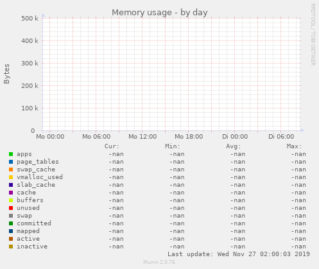Click the 'Cur:' column header
This screenshot has width=319, height=269.
[112, 146]
